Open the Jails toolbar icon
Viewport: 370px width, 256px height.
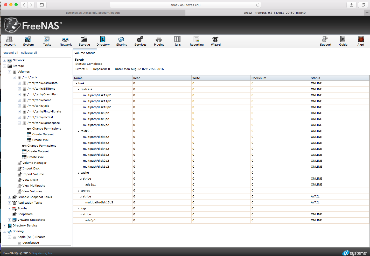(x=178, y=41)
